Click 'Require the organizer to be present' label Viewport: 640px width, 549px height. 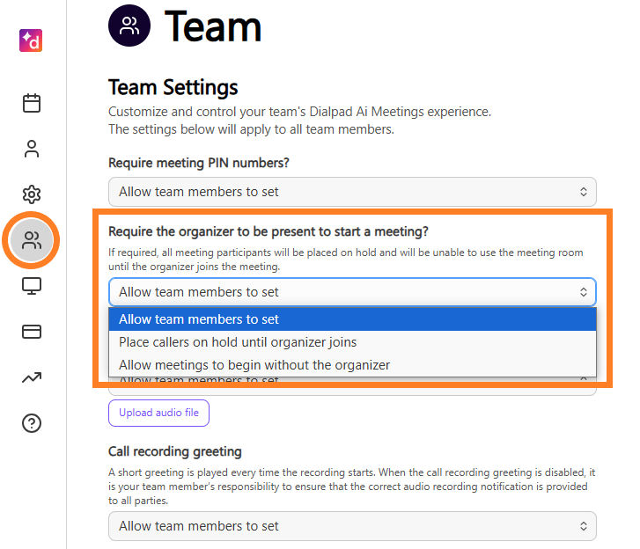[269, 231]
